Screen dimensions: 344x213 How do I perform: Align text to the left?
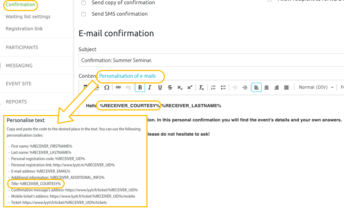tap(257, 88)
